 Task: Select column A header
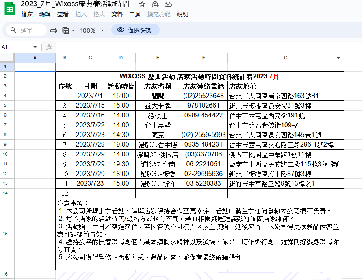point(35,58)
